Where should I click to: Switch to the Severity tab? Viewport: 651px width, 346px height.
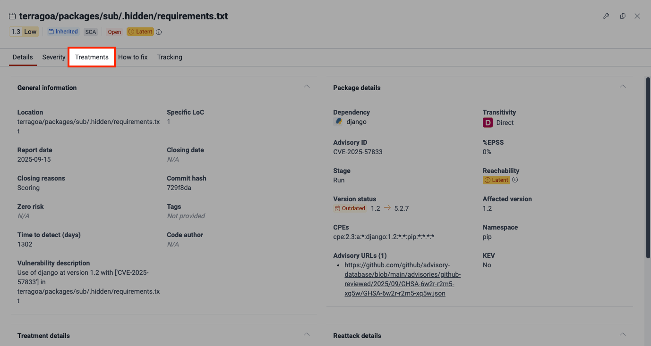point(53,57)
